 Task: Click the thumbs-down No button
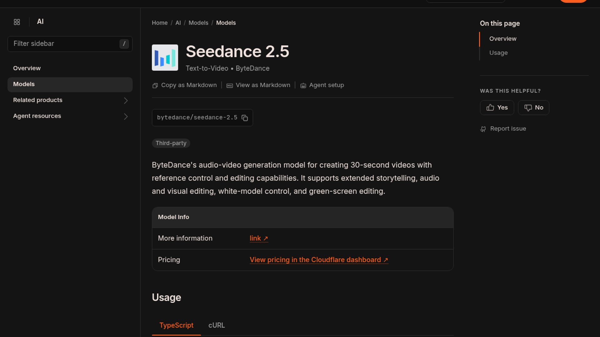coord(533,108)
